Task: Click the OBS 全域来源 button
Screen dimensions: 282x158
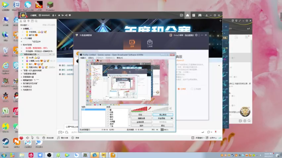Action: pyautogui.click(x=141, y=122)
